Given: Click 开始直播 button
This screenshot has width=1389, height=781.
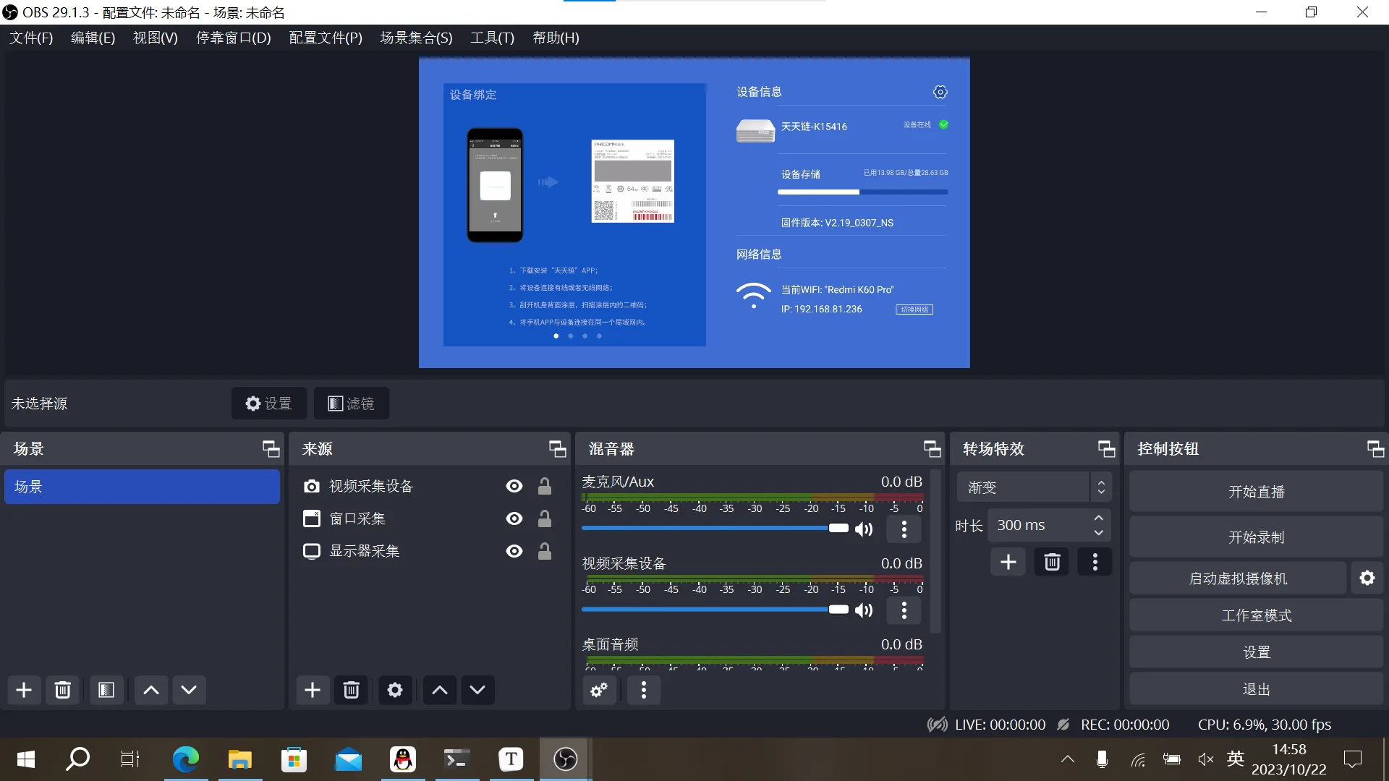Looking at the screenshot, I should (x=1256, y=492).
